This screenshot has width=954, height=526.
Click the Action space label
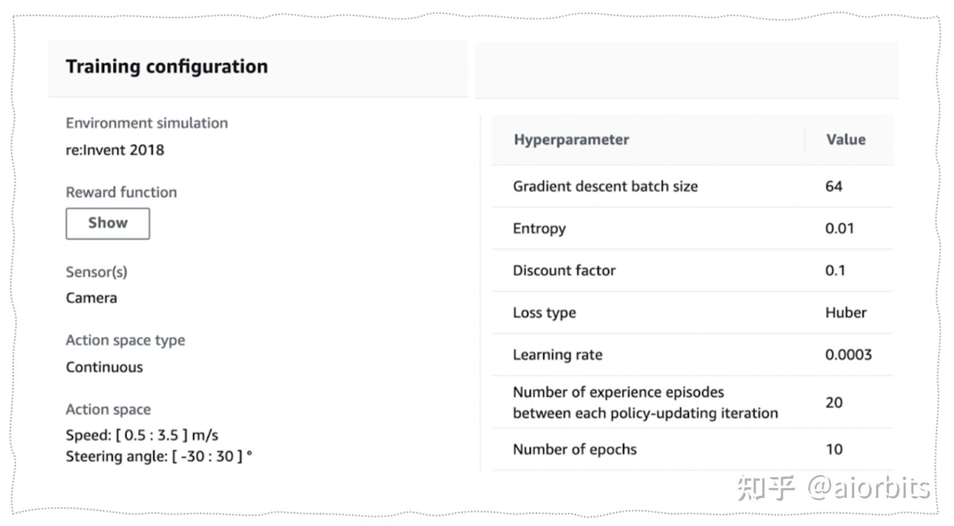tap(108, 409)
